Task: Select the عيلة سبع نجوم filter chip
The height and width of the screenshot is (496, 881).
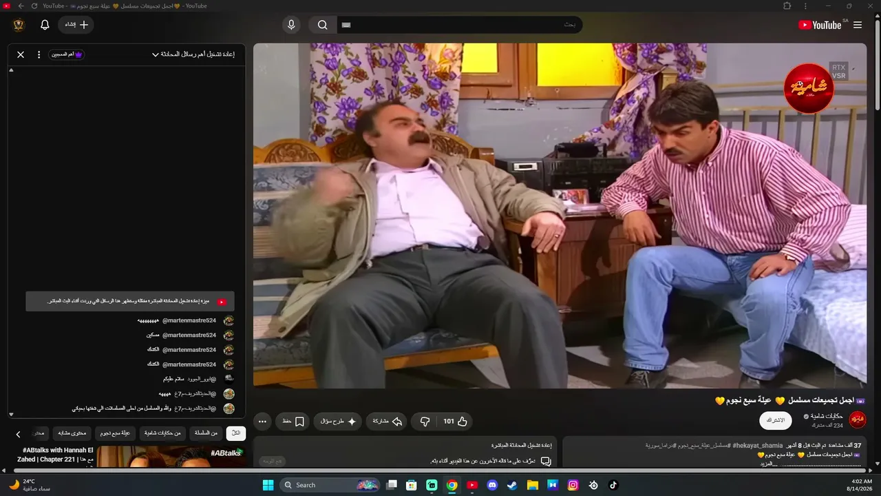Action: 115,433
